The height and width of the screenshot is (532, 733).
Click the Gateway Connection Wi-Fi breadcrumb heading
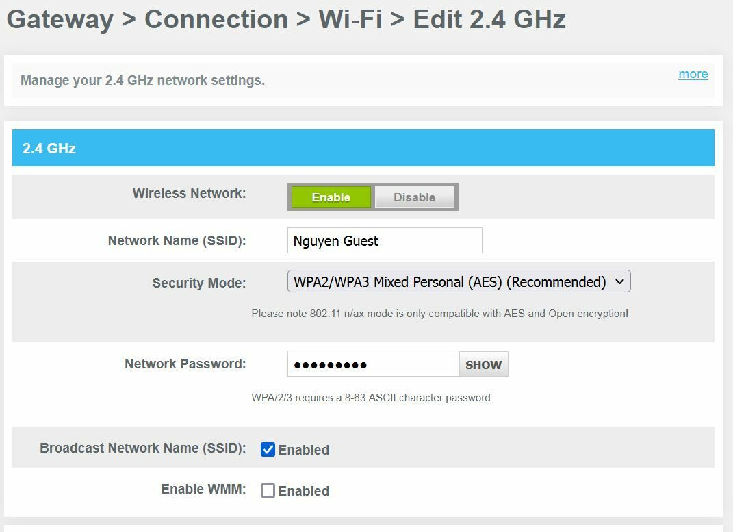coord(286,19)
